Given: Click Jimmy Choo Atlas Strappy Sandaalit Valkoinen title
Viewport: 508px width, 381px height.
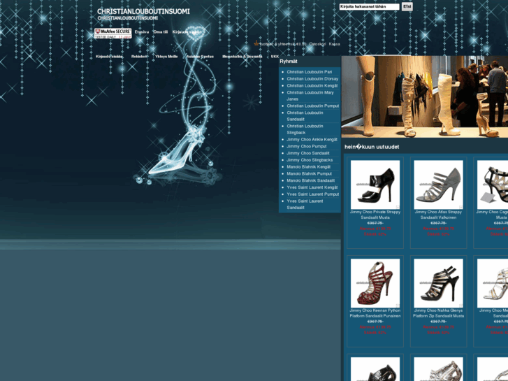Looking at the screenshot, I should tap(438, 215).
